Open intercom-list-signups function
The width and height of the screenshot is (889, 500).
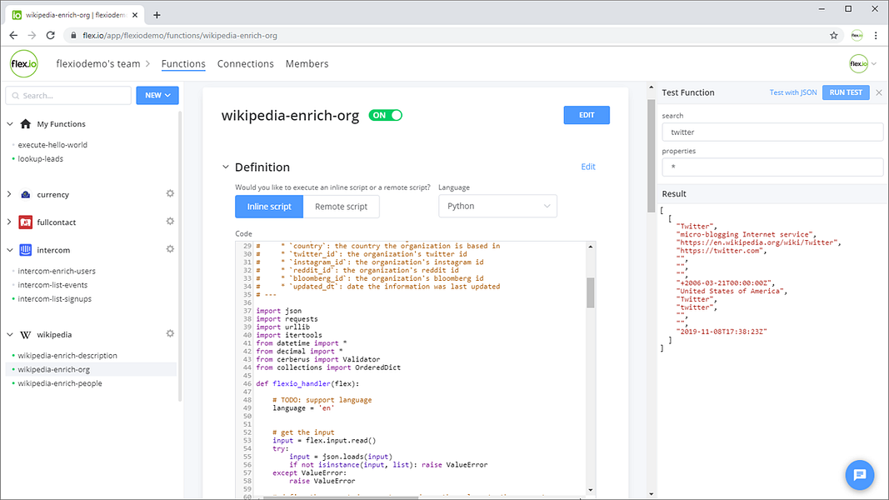tap(54, 299)
